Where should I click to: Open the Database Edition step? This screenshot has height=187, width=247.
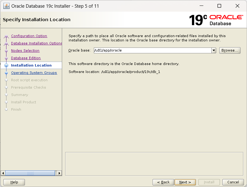click(x=26, y=58)
